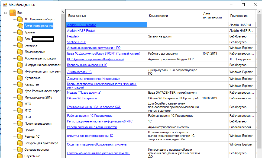This screenshot has height=158, width=262.
Task: Click the folder icon beside НСИ
Action: click(x=20, y=117)
